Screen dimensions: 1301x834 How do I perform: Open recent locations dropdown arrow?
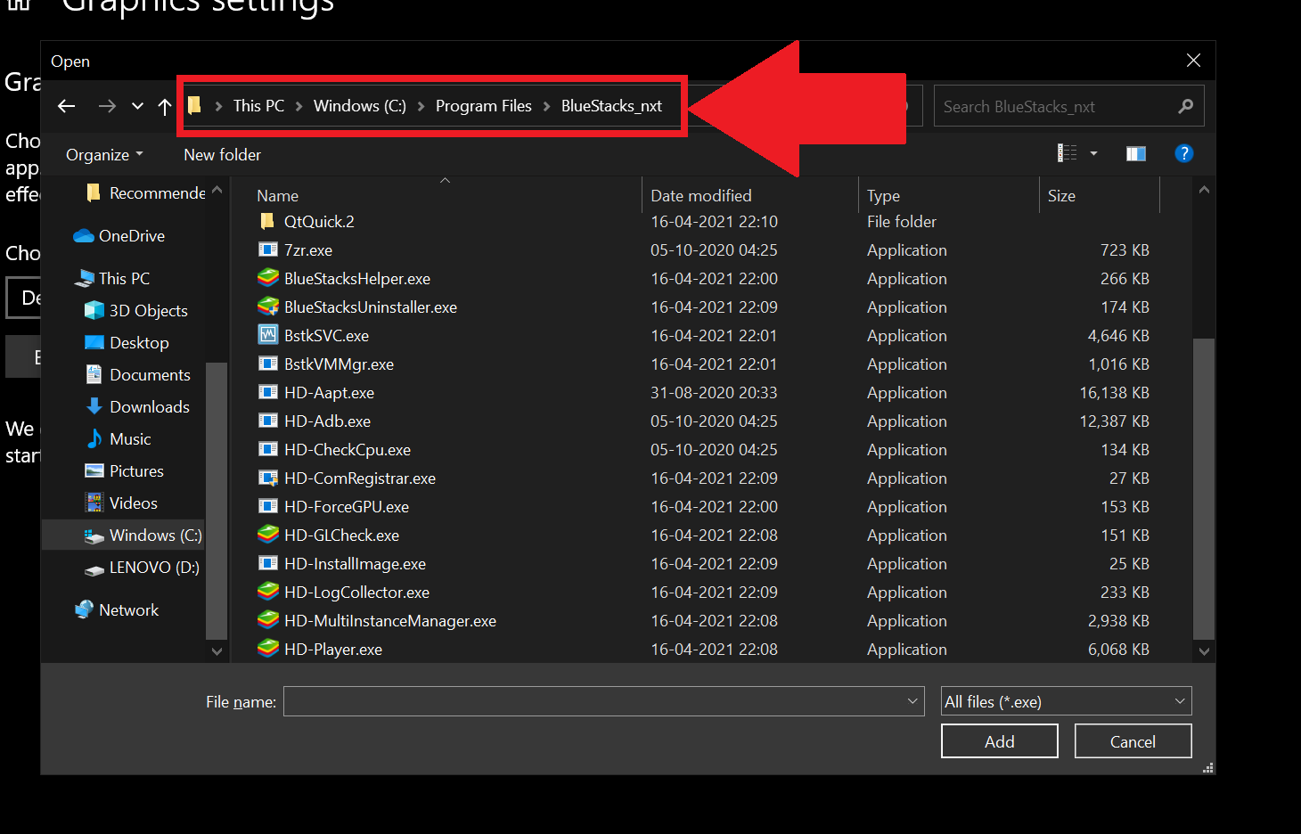pos(137,106)
